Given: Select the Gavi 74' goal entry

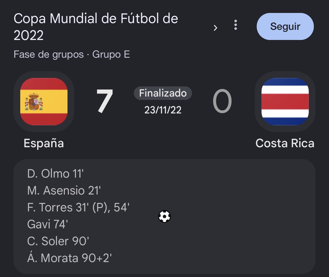Looking at the screenshot, I should tap(48, 224).
